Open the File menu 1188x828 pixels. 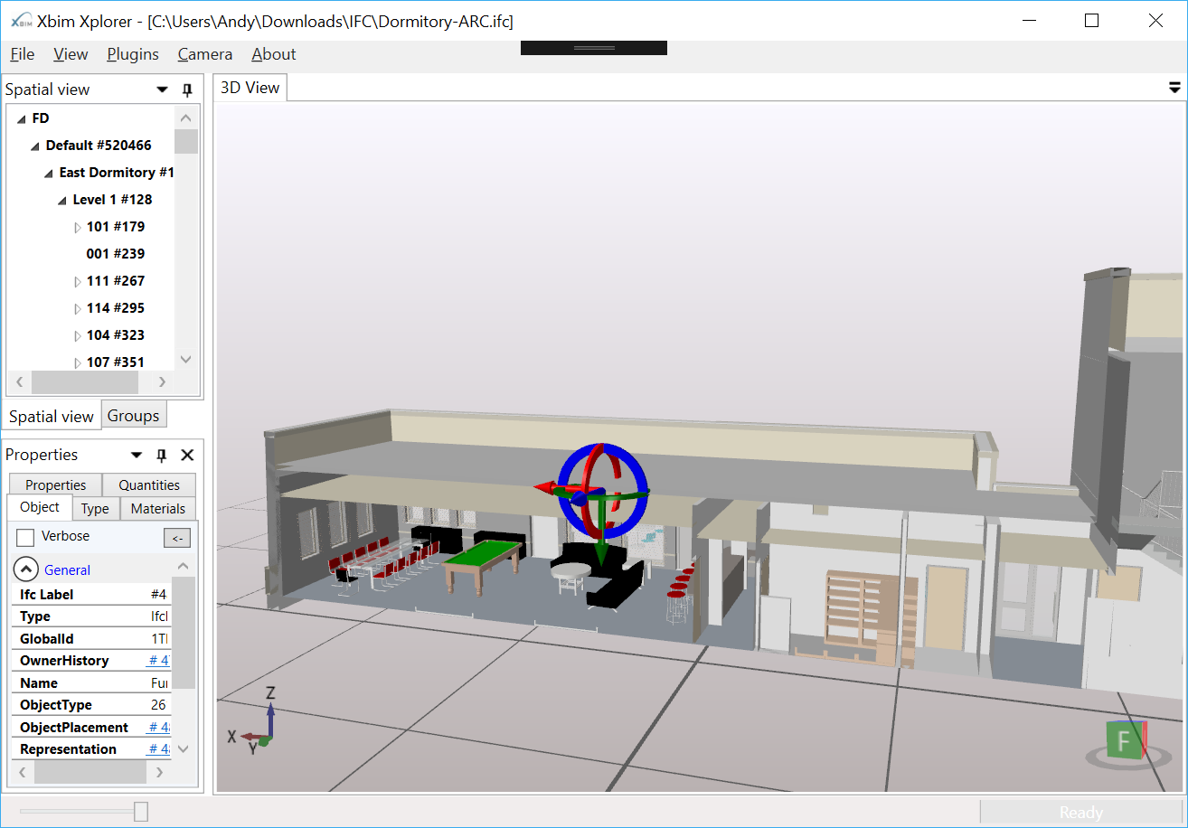23,54
